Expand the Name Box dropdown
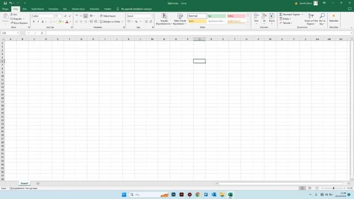 pos(18,33)
